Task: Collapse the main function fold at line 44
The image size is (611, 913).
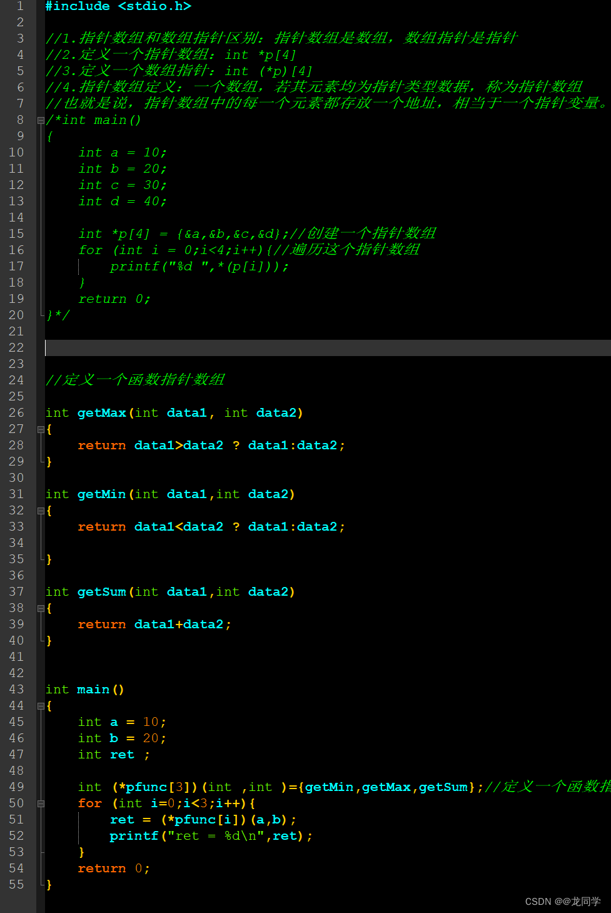Action: pyautogui.click(x=41, y=706)
